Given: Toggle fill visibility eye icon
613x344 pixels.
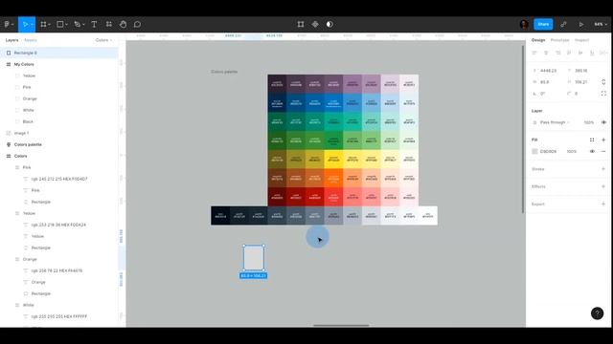Looking at the screenshot, I should (x=592, y=151).
